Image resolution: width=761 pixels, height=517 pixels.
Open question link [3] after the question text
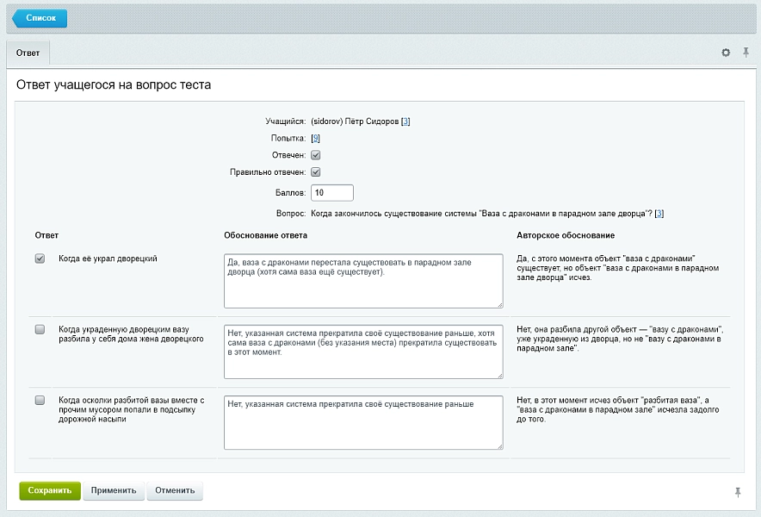tap(659, 214)
